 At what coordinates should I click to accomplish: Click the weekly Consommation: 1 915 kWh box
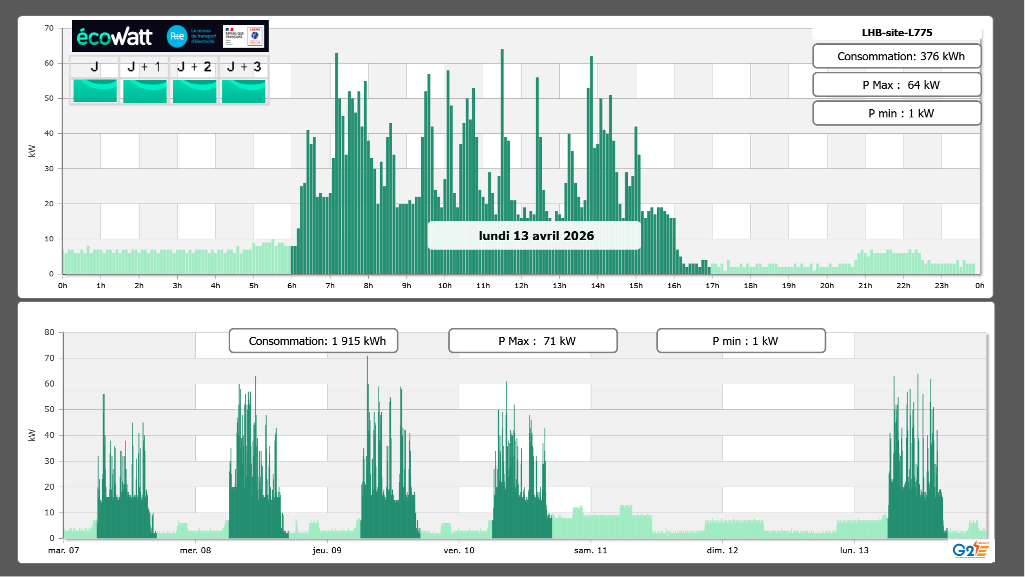click(x=314, y=341)
